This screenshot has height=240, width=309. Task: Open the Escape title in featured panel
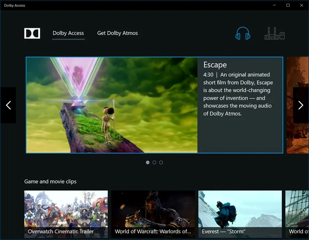coord(215,65)
